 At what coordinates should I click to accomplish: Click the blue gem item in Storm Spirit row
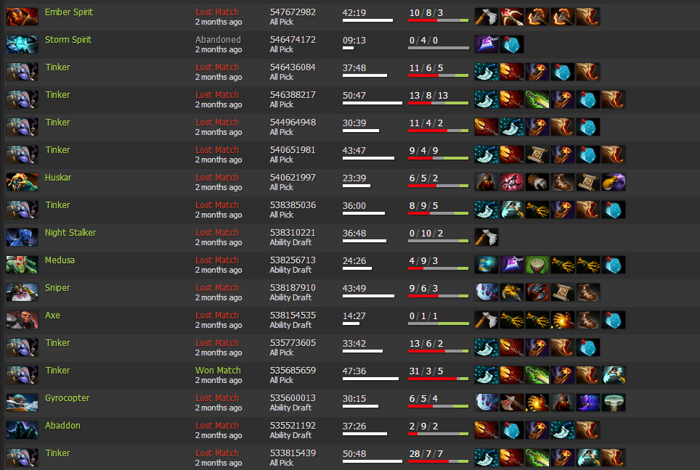[x=512, y=44]
